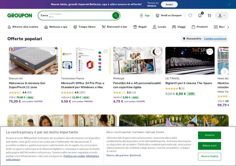Image resolution: width=236 pixels, height=166 pixels.
Task: Favorite the Microsoft Office deal
Action: click(x=106, y=51)
